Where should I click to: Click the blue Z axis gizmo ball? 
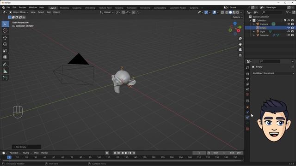point(235,24)
